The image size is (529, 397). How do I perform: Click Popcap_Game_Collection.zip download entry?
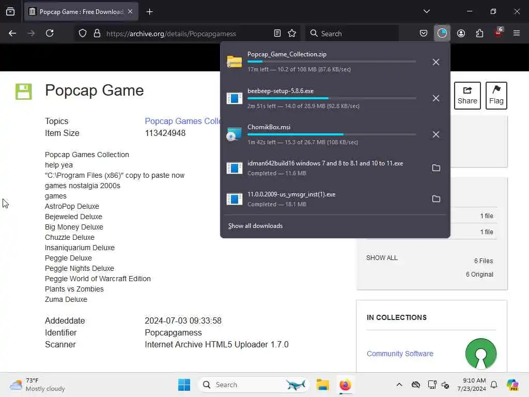[324, 62]
